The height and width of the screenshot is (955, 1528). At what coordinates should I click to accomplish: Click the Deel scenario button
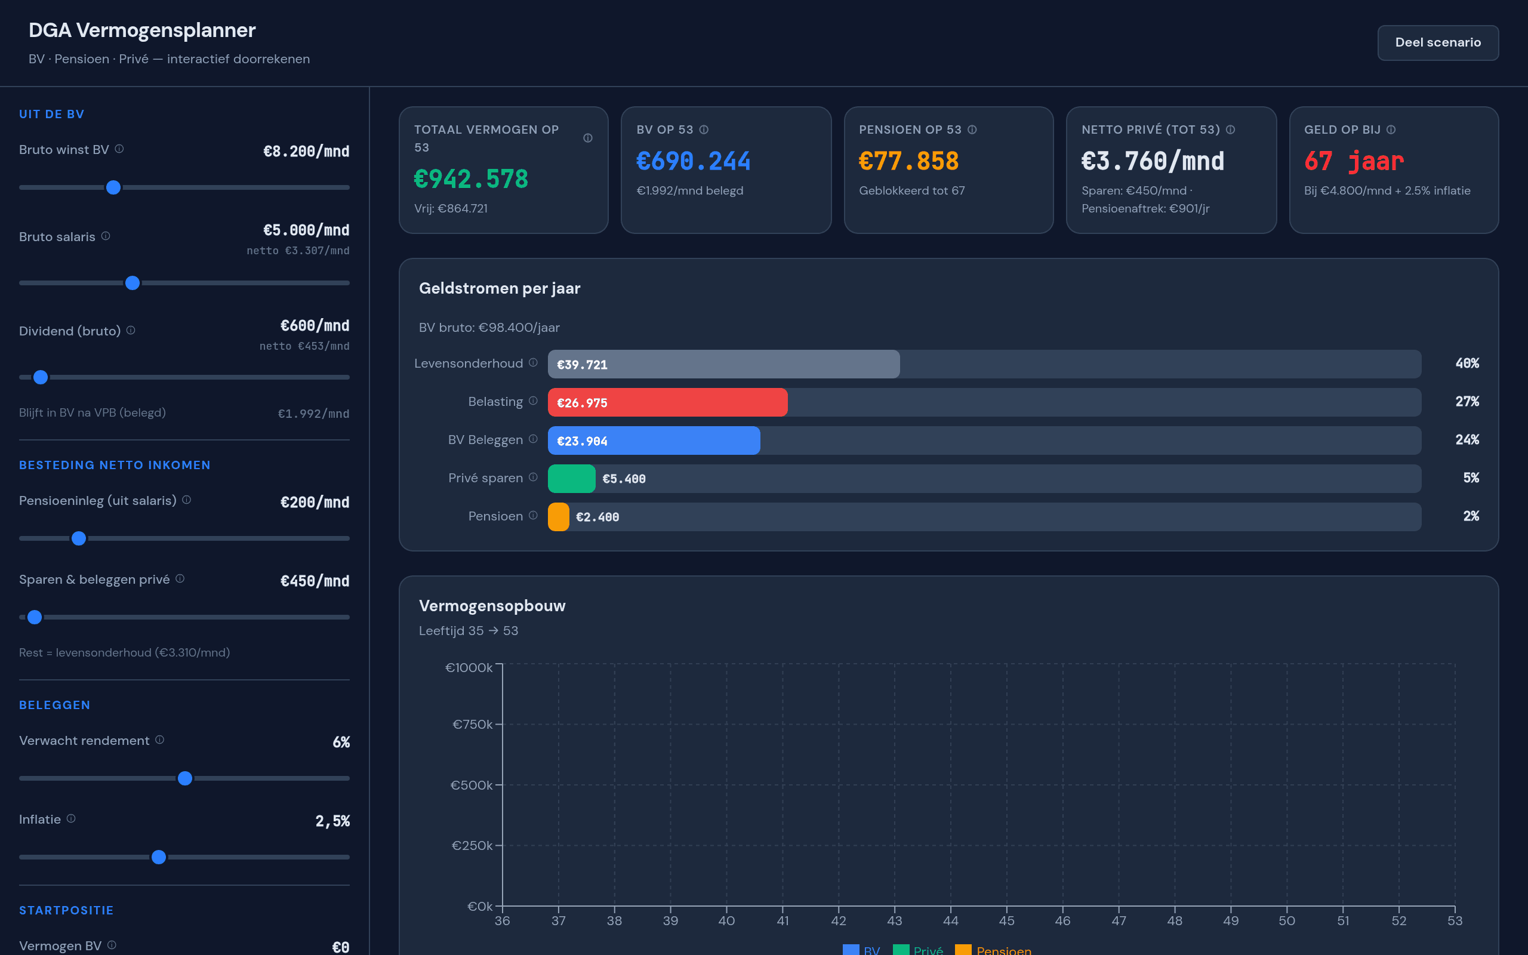click(x=1438, y=42)
